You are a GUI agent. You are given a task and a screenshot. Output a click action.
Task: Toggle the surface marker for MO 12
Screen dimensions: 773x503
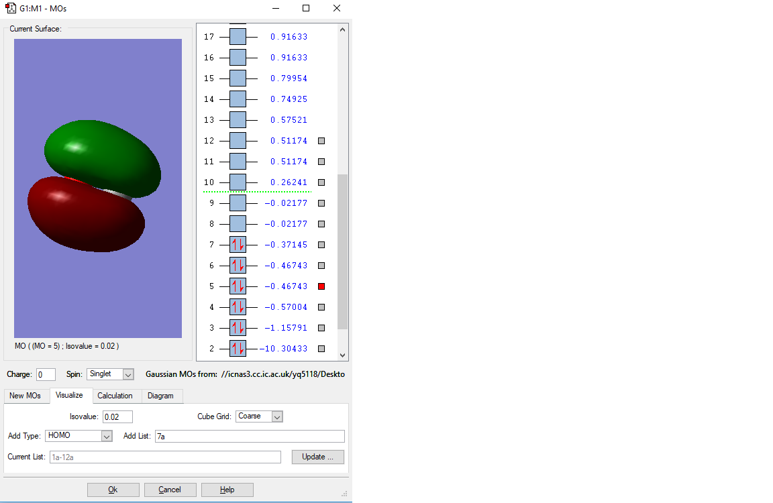point(321,141)
